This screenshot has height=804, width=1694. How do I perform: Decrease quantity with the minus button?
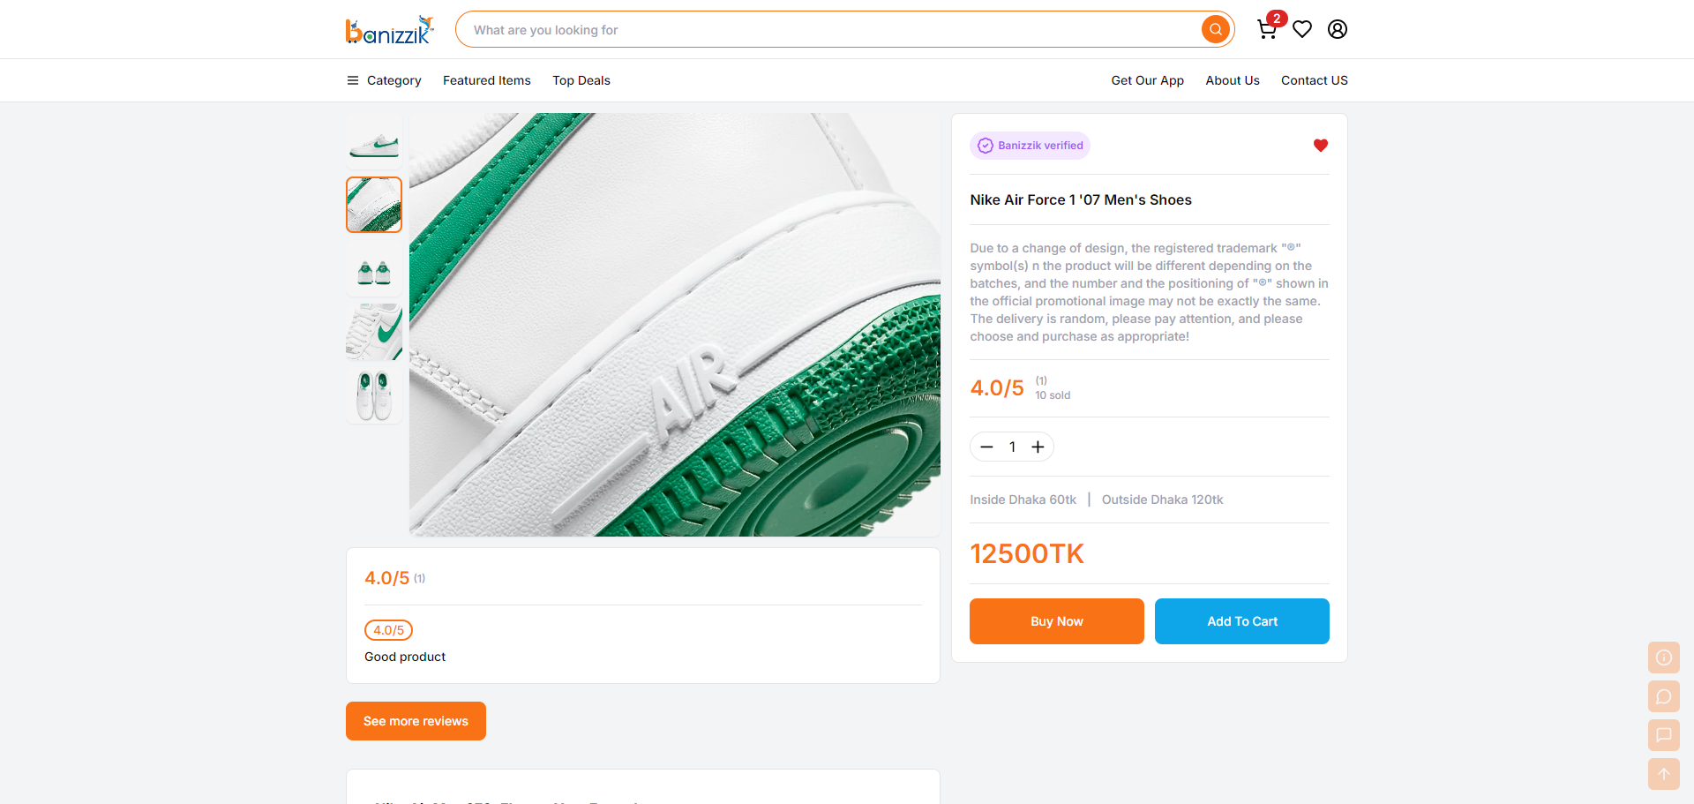pyautogui.click(x=986, y=447)
